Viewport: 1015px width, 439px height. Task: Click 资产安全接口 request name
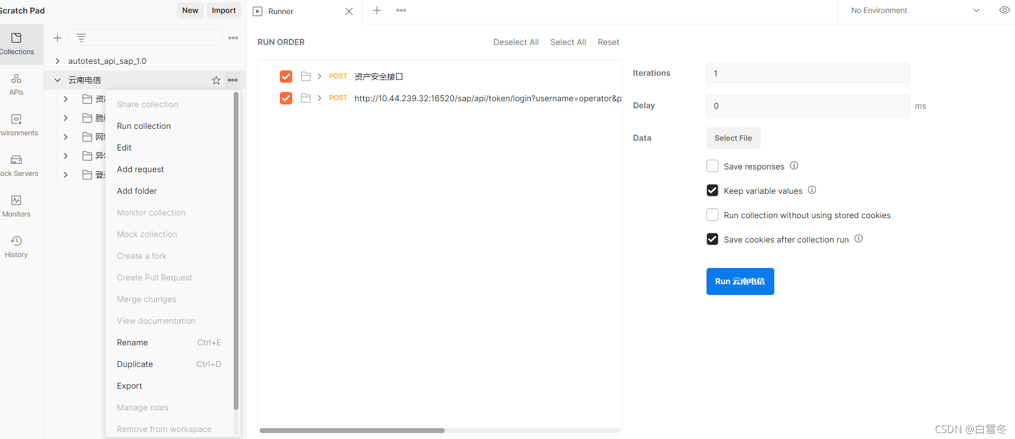point(379,76)
